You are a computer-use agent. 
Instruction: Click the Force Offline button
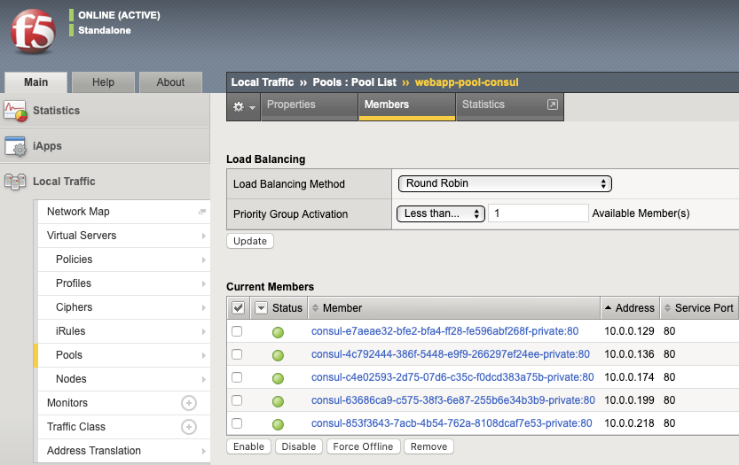point(364,446)
